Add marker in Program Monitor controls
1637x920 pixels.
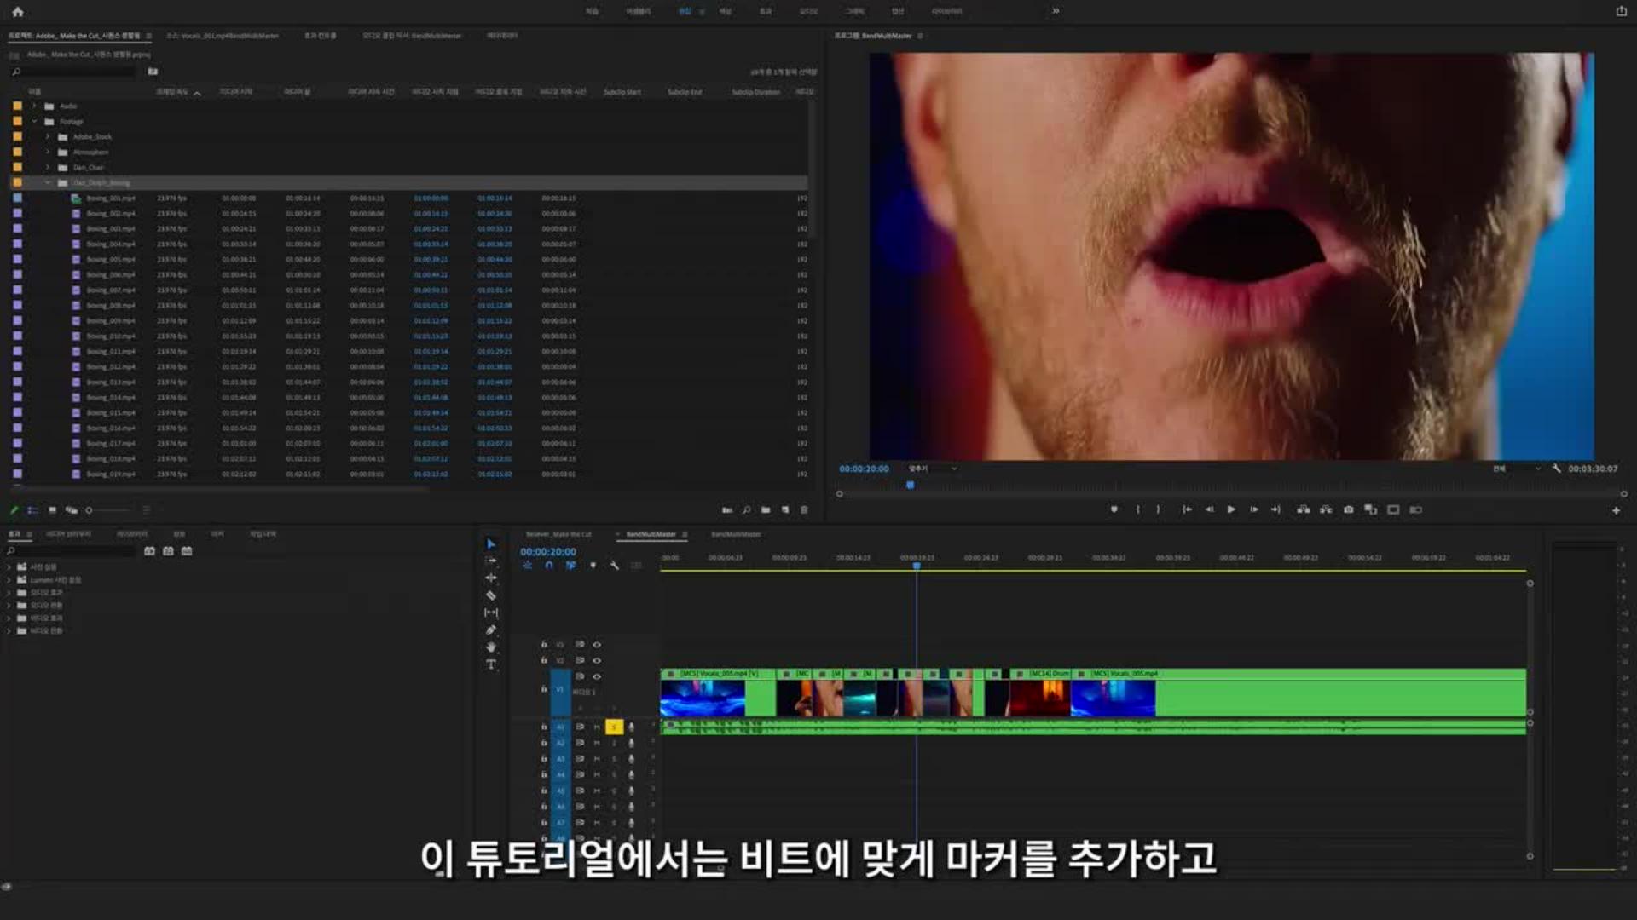coord(1114,509)
